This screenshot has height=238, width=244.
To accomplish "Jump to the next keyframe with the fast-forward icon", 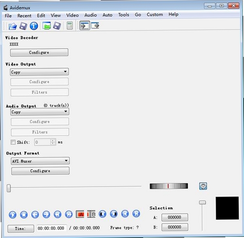I will coord(69,215).
